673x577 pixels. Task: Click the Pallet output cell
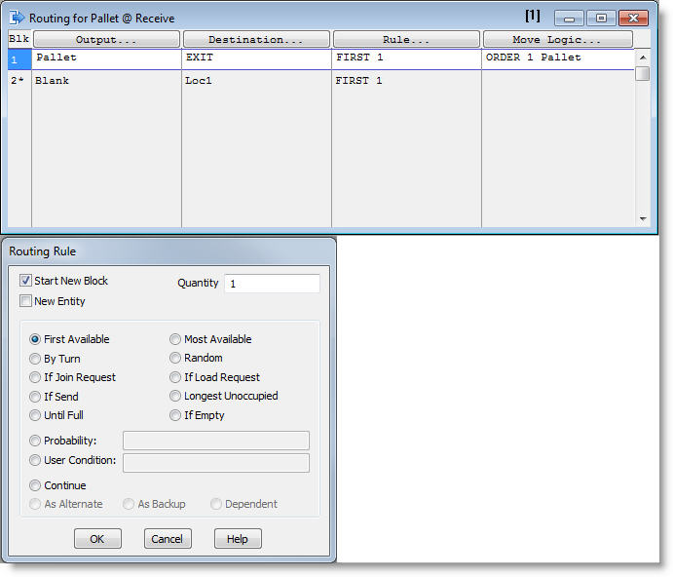[x=106, y=59]
